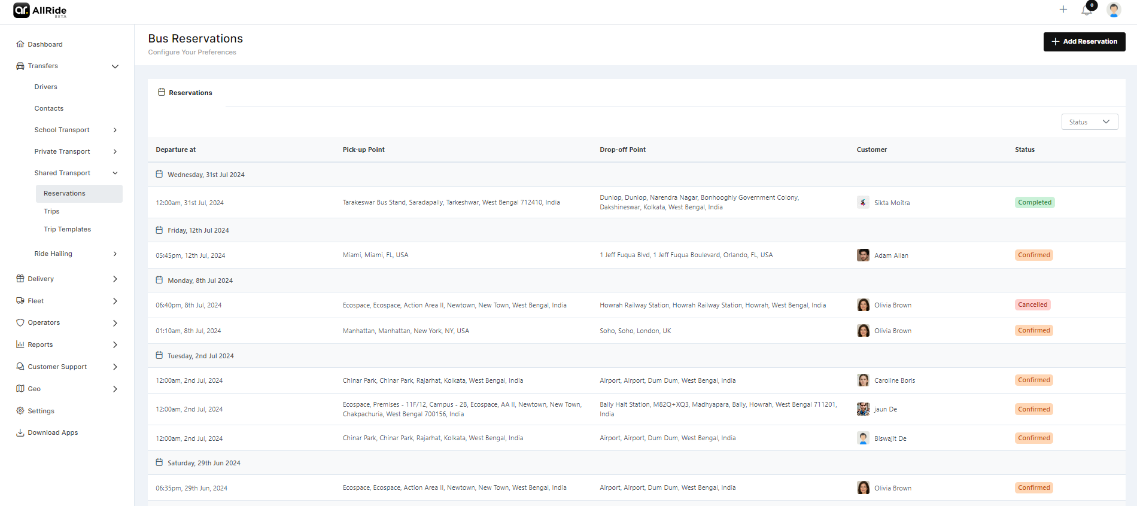
Task: Click the Download Apps icon
Action: pos(20,432)
